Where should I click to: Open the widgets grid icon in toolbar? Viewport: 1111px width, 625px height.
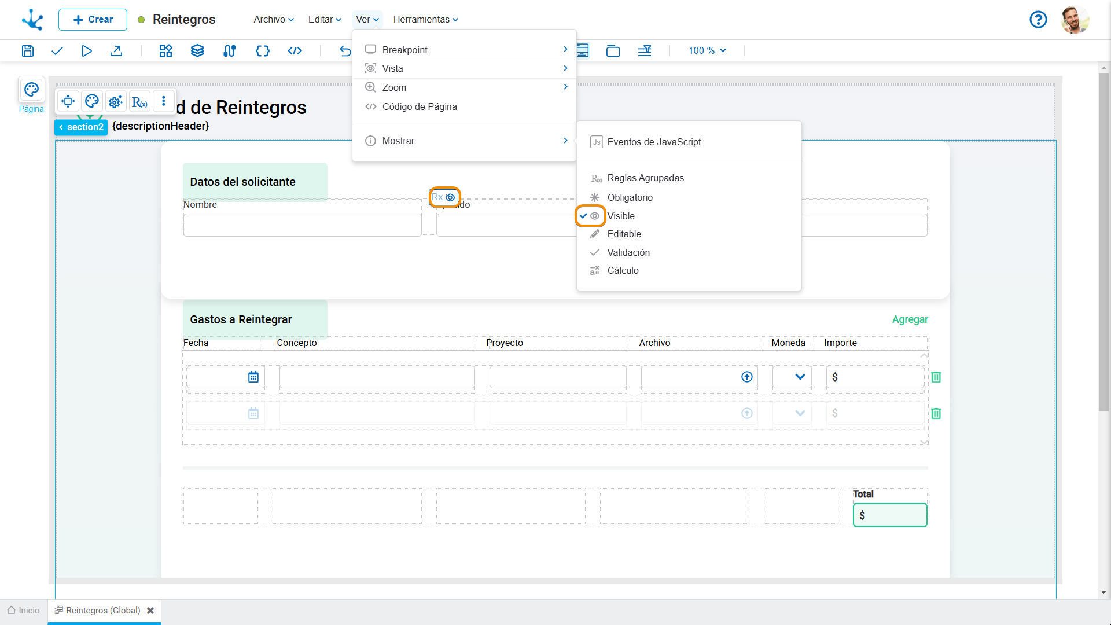pyautogui.click(x=166, y=51)
